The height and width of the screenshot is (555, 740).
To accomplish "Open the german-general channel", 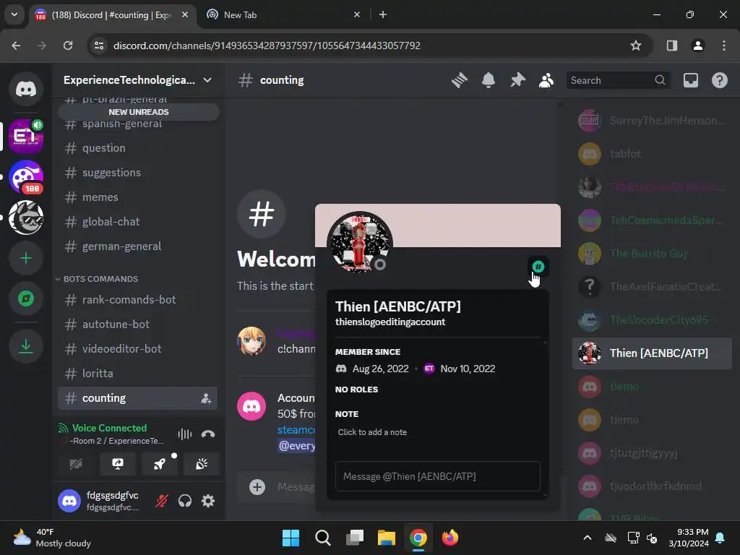I will click(137, 246).
